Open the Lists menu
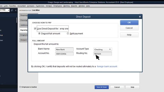164x92 pixels. click(x=6, y=6)
